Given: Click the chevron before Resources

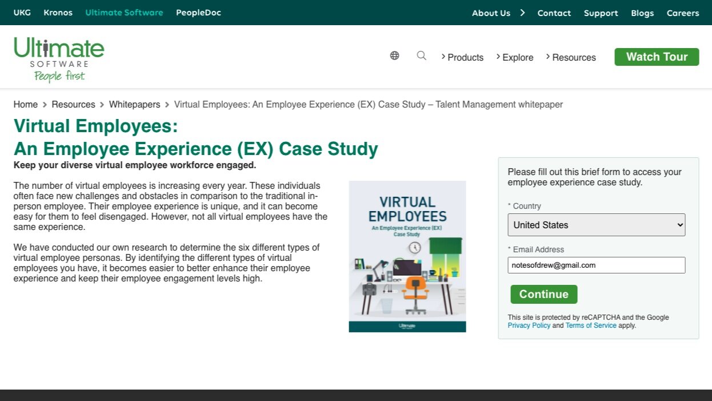Looking at the screenshot, I should 547,57.
